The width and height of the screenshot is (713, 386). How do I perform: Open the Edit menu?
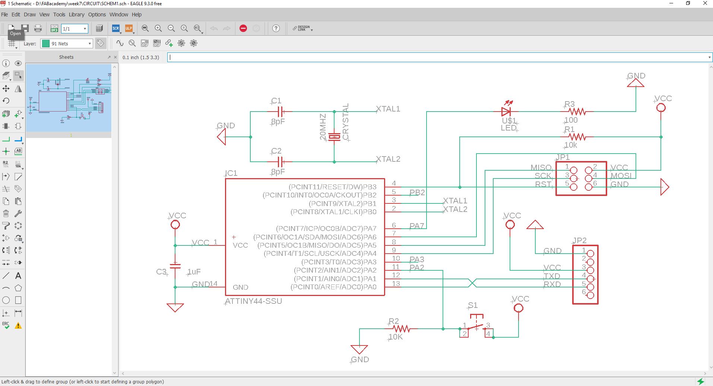[16, 15]
